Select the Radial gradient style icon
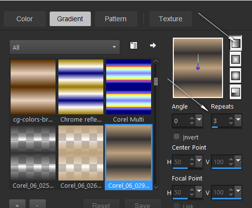This screenshot has height=208, width=252. [236, 92]
